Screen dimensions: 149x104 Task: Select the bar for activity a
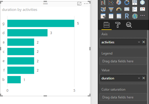[21, 42]
